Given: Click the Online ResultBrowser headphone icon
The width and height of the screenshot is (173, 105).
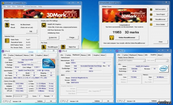Looking at the screenshot, I should coord(112,38).
